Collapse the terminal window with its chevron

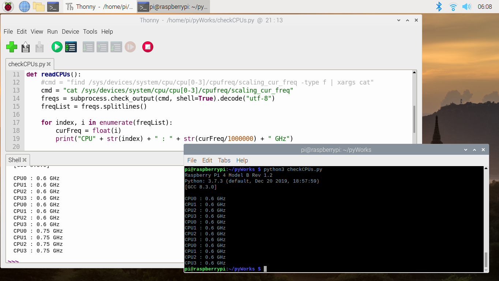tap(465, 149)
